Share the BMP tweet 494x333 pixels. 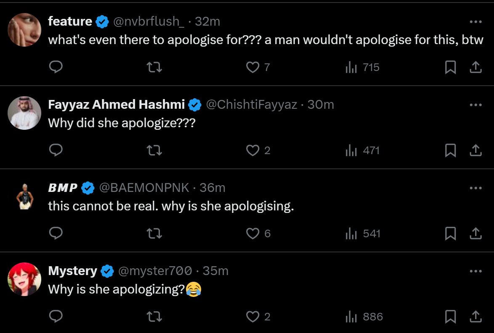(x=475, y=233)
